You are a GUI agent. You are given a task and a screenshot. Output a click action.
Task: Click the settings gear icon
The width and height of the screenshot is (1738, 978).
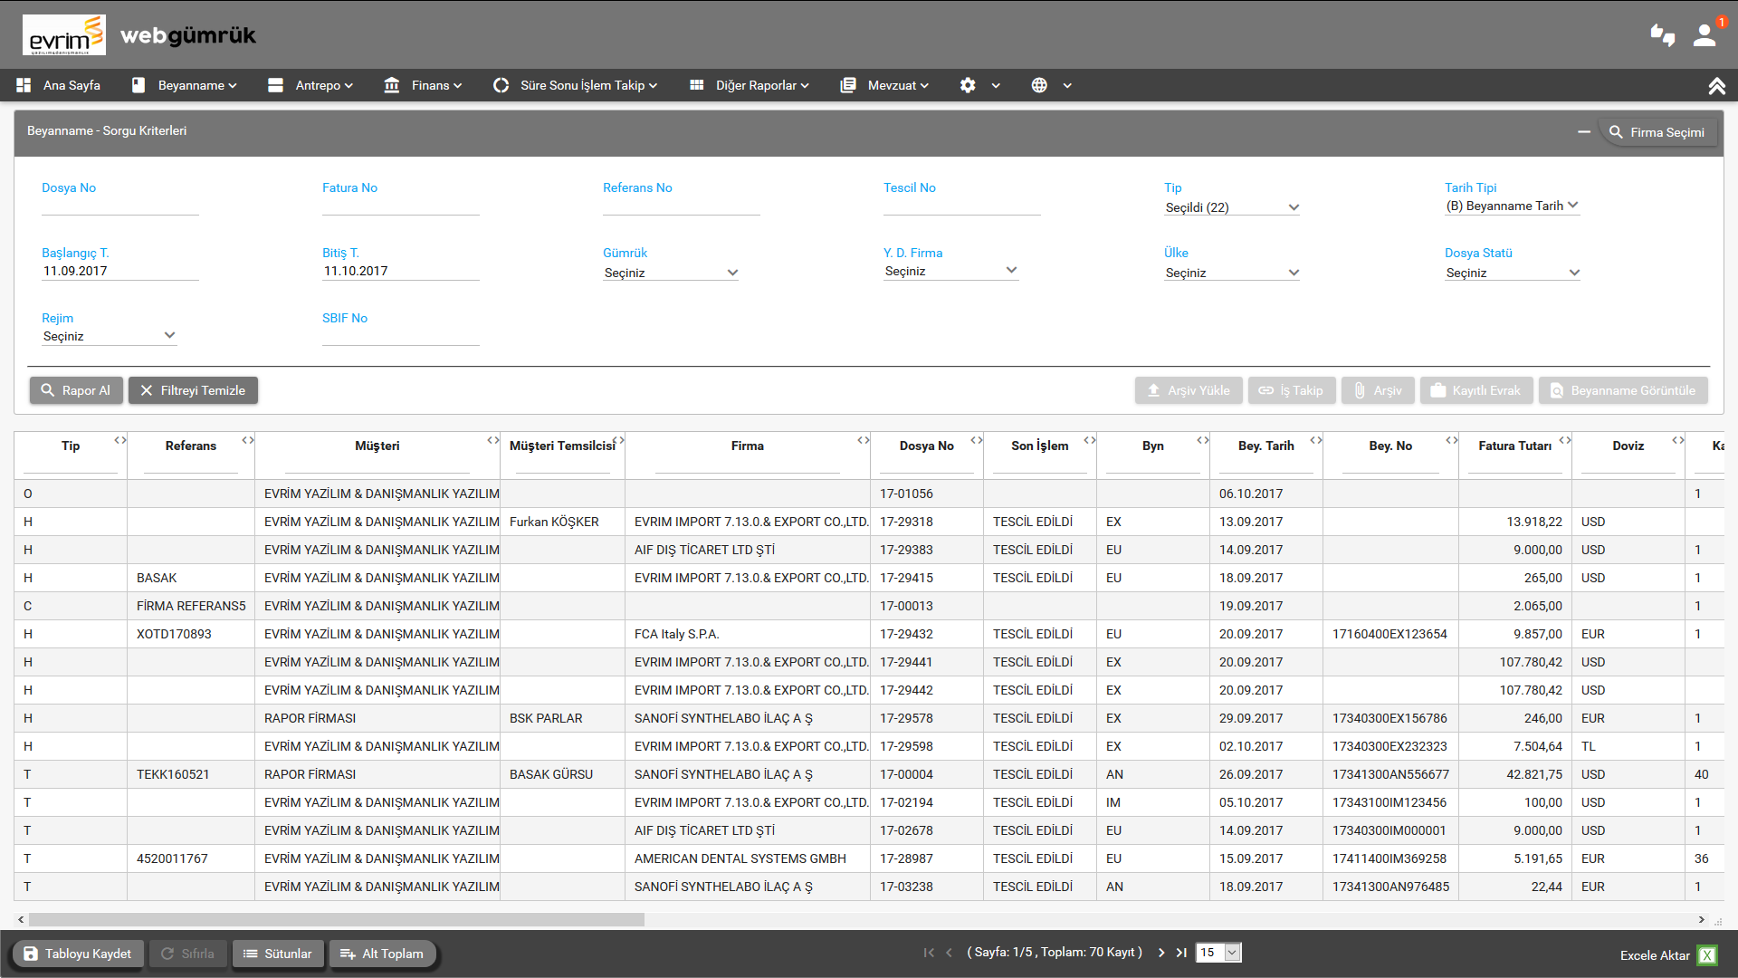pyautogui.click(x=968, y=85)
